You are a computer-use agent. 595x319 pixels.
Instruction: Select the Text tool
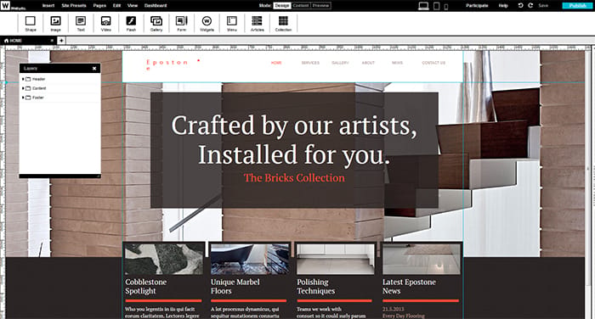point(81,24)
